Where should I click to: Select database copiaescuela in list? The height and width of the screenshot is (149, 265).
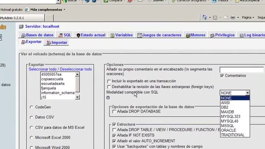pyautogui.click(x=58, y=79)
